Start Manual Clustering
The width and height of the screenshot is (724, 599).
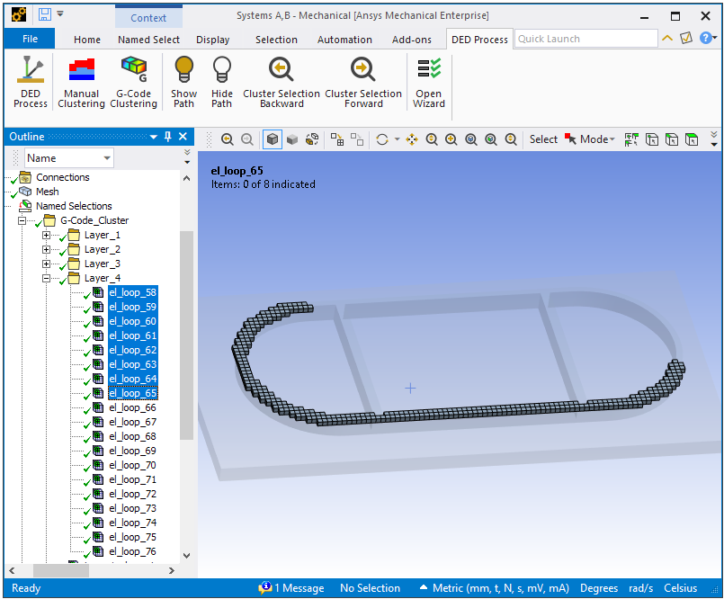pyautogui.click(x=81, y=81)
